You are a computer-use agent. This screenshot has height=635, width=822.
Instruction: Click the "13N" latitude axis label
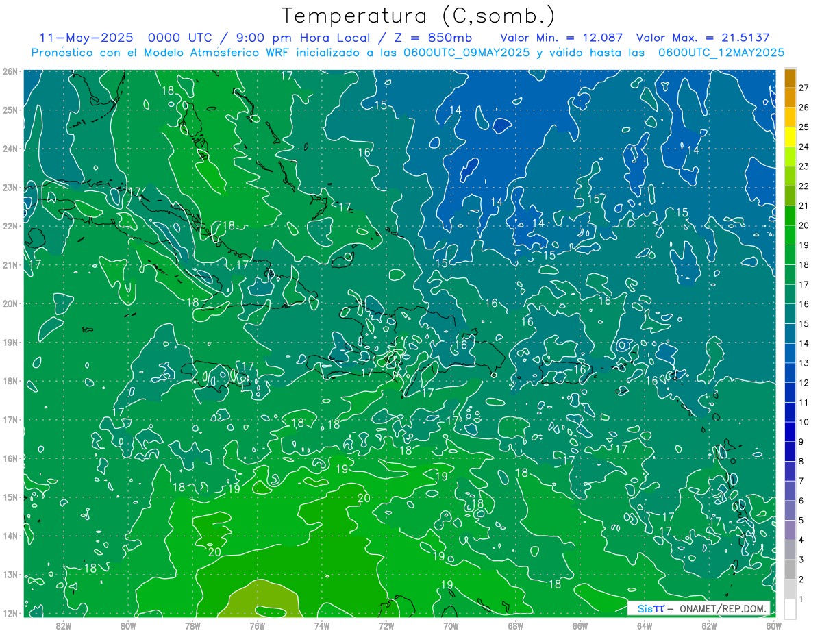pyautogui.click(x=10, y=574)
